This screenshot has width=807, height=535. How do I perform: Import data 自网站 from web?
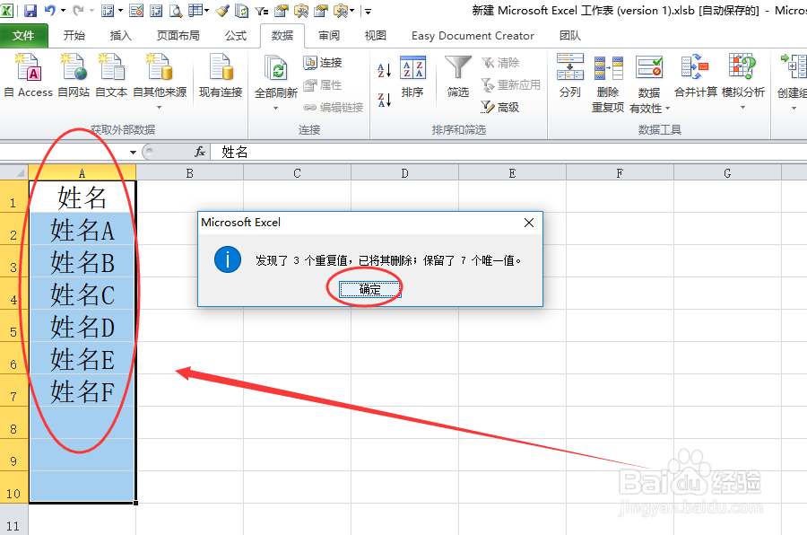pyautogui.click(x=74, y=75)
